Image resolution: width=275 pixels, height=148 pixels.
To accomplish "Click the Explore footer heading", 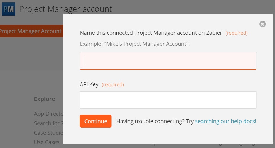I will click(45, 99).
